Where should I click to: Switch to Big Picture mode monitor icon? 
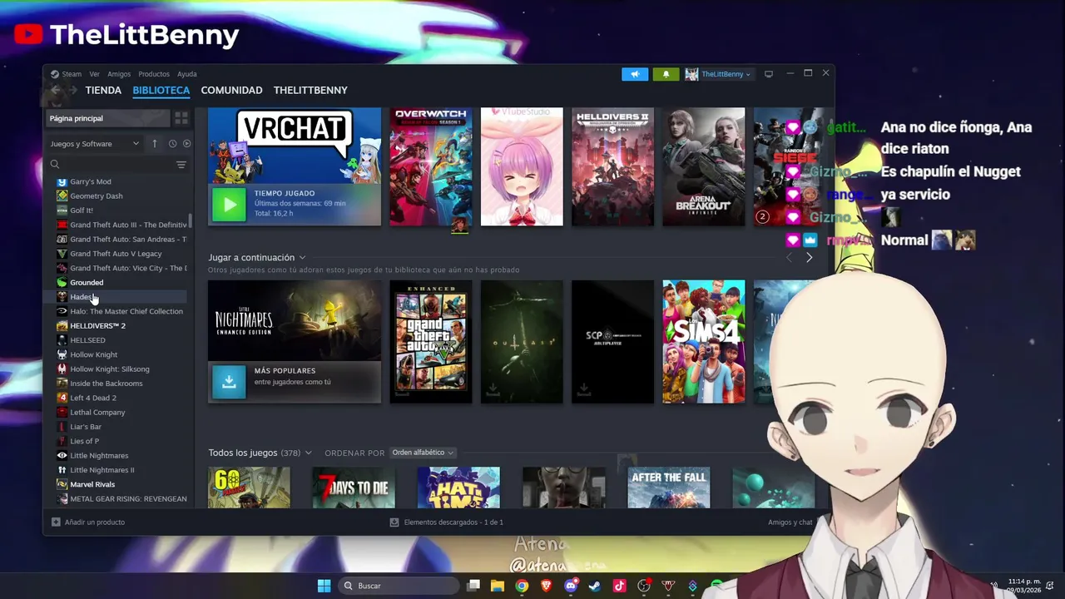click(769, 74)
